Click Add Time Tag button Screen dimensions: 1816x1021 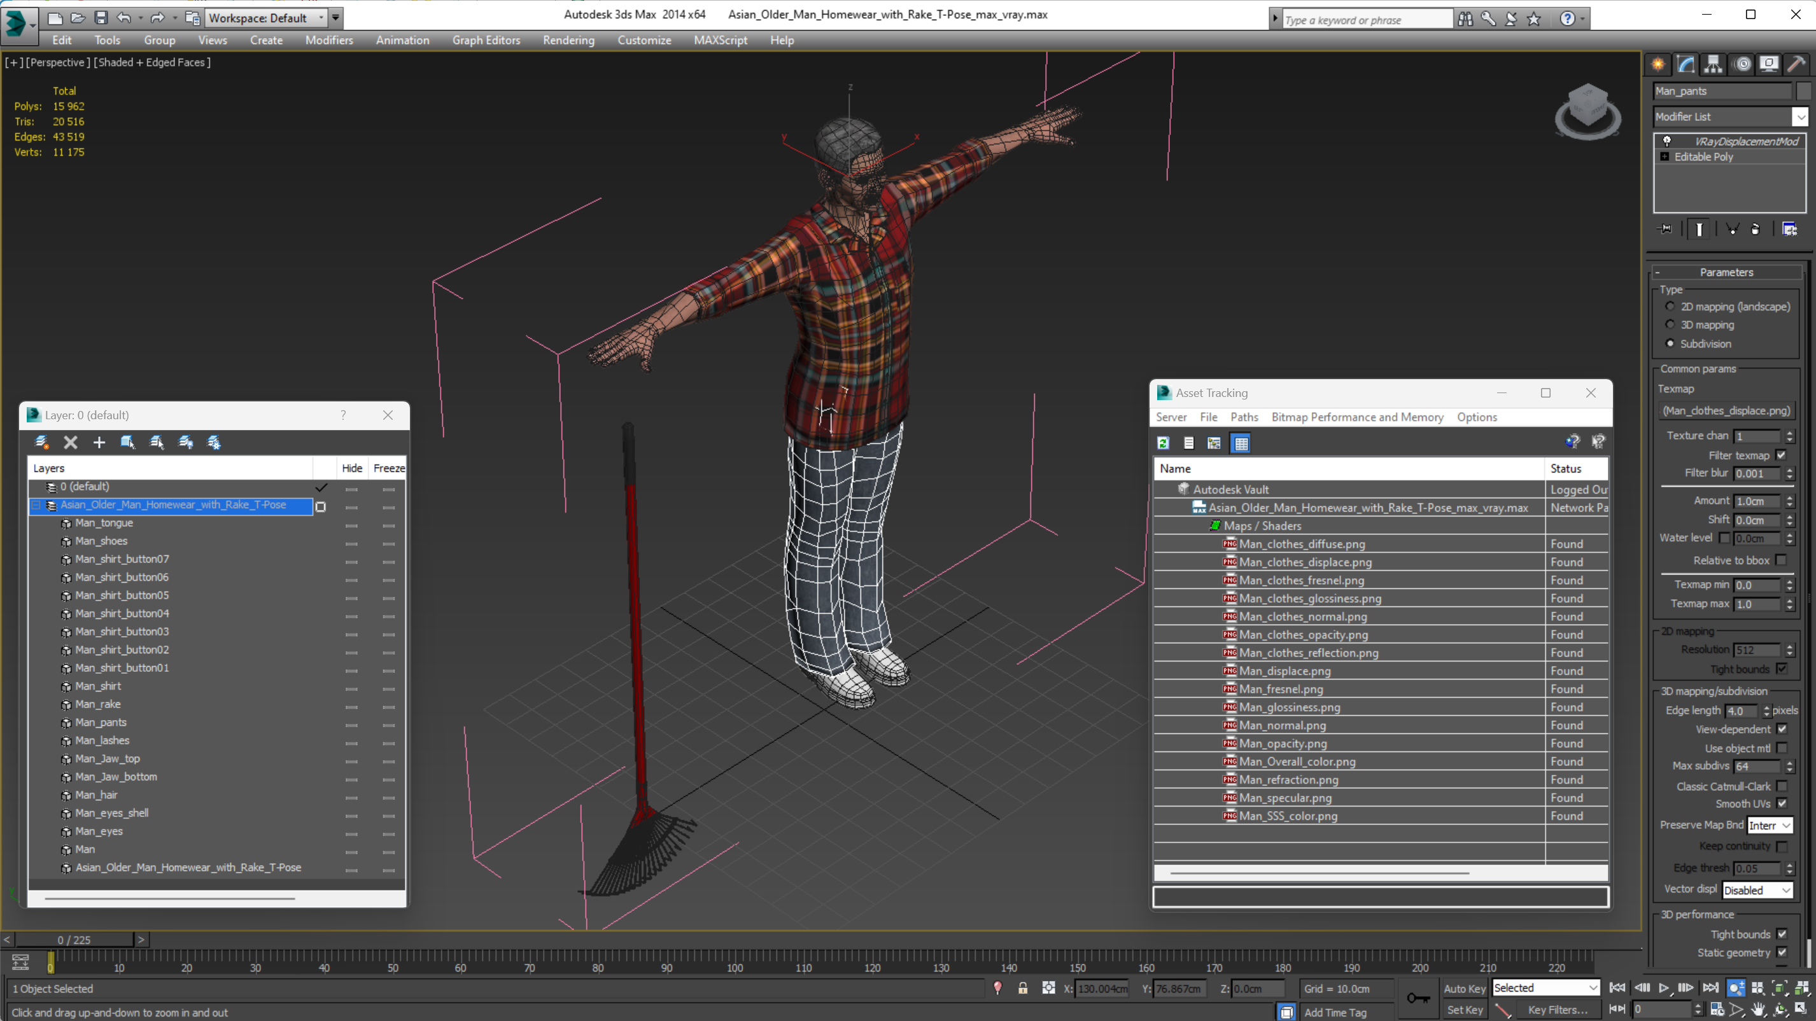coord(1335,1012)
